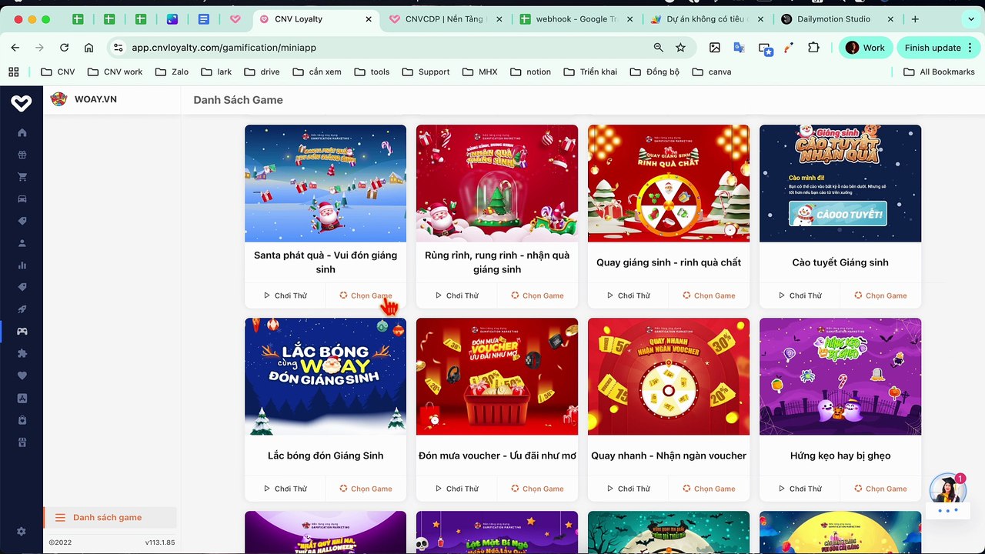Screen dimensions: 985x554
Task: Click the small heart icon in the sidebar
Action: coord(22,375)
